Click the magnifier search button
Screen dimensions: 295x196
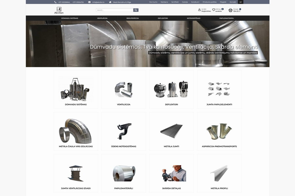pyautogui.click(x=136, y=10)
